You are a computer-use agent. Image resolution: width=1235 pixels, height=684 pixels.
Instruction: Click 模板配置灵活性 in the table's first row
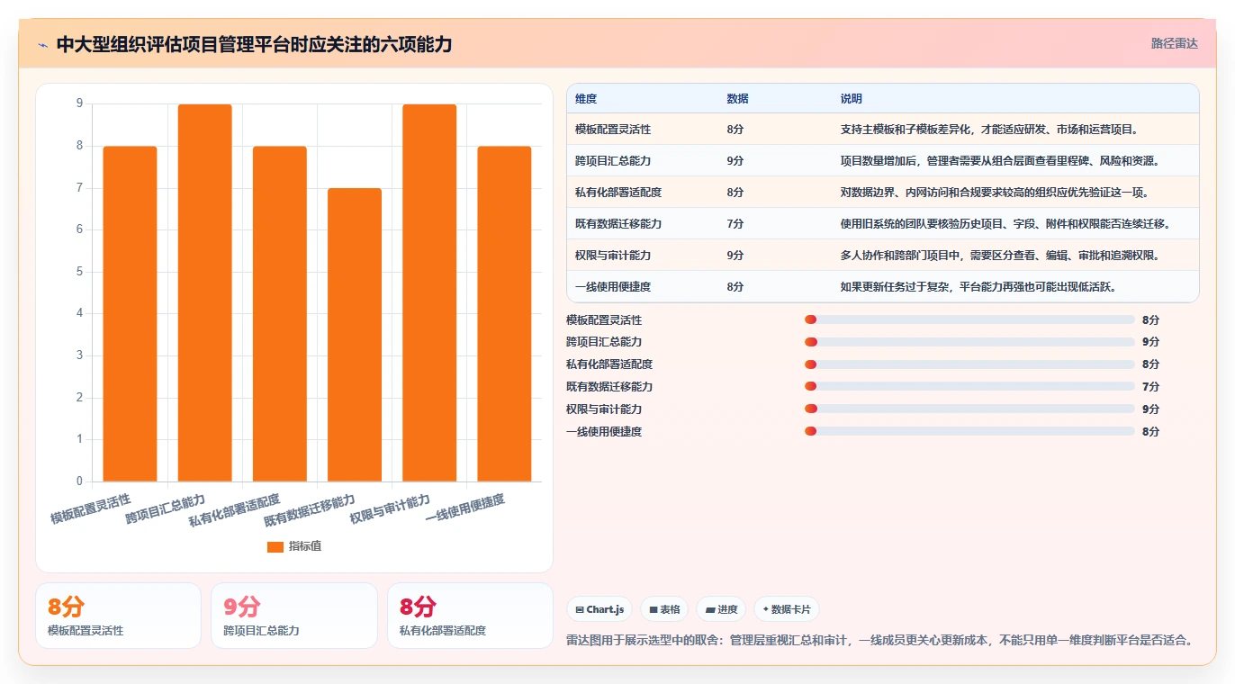613,130
